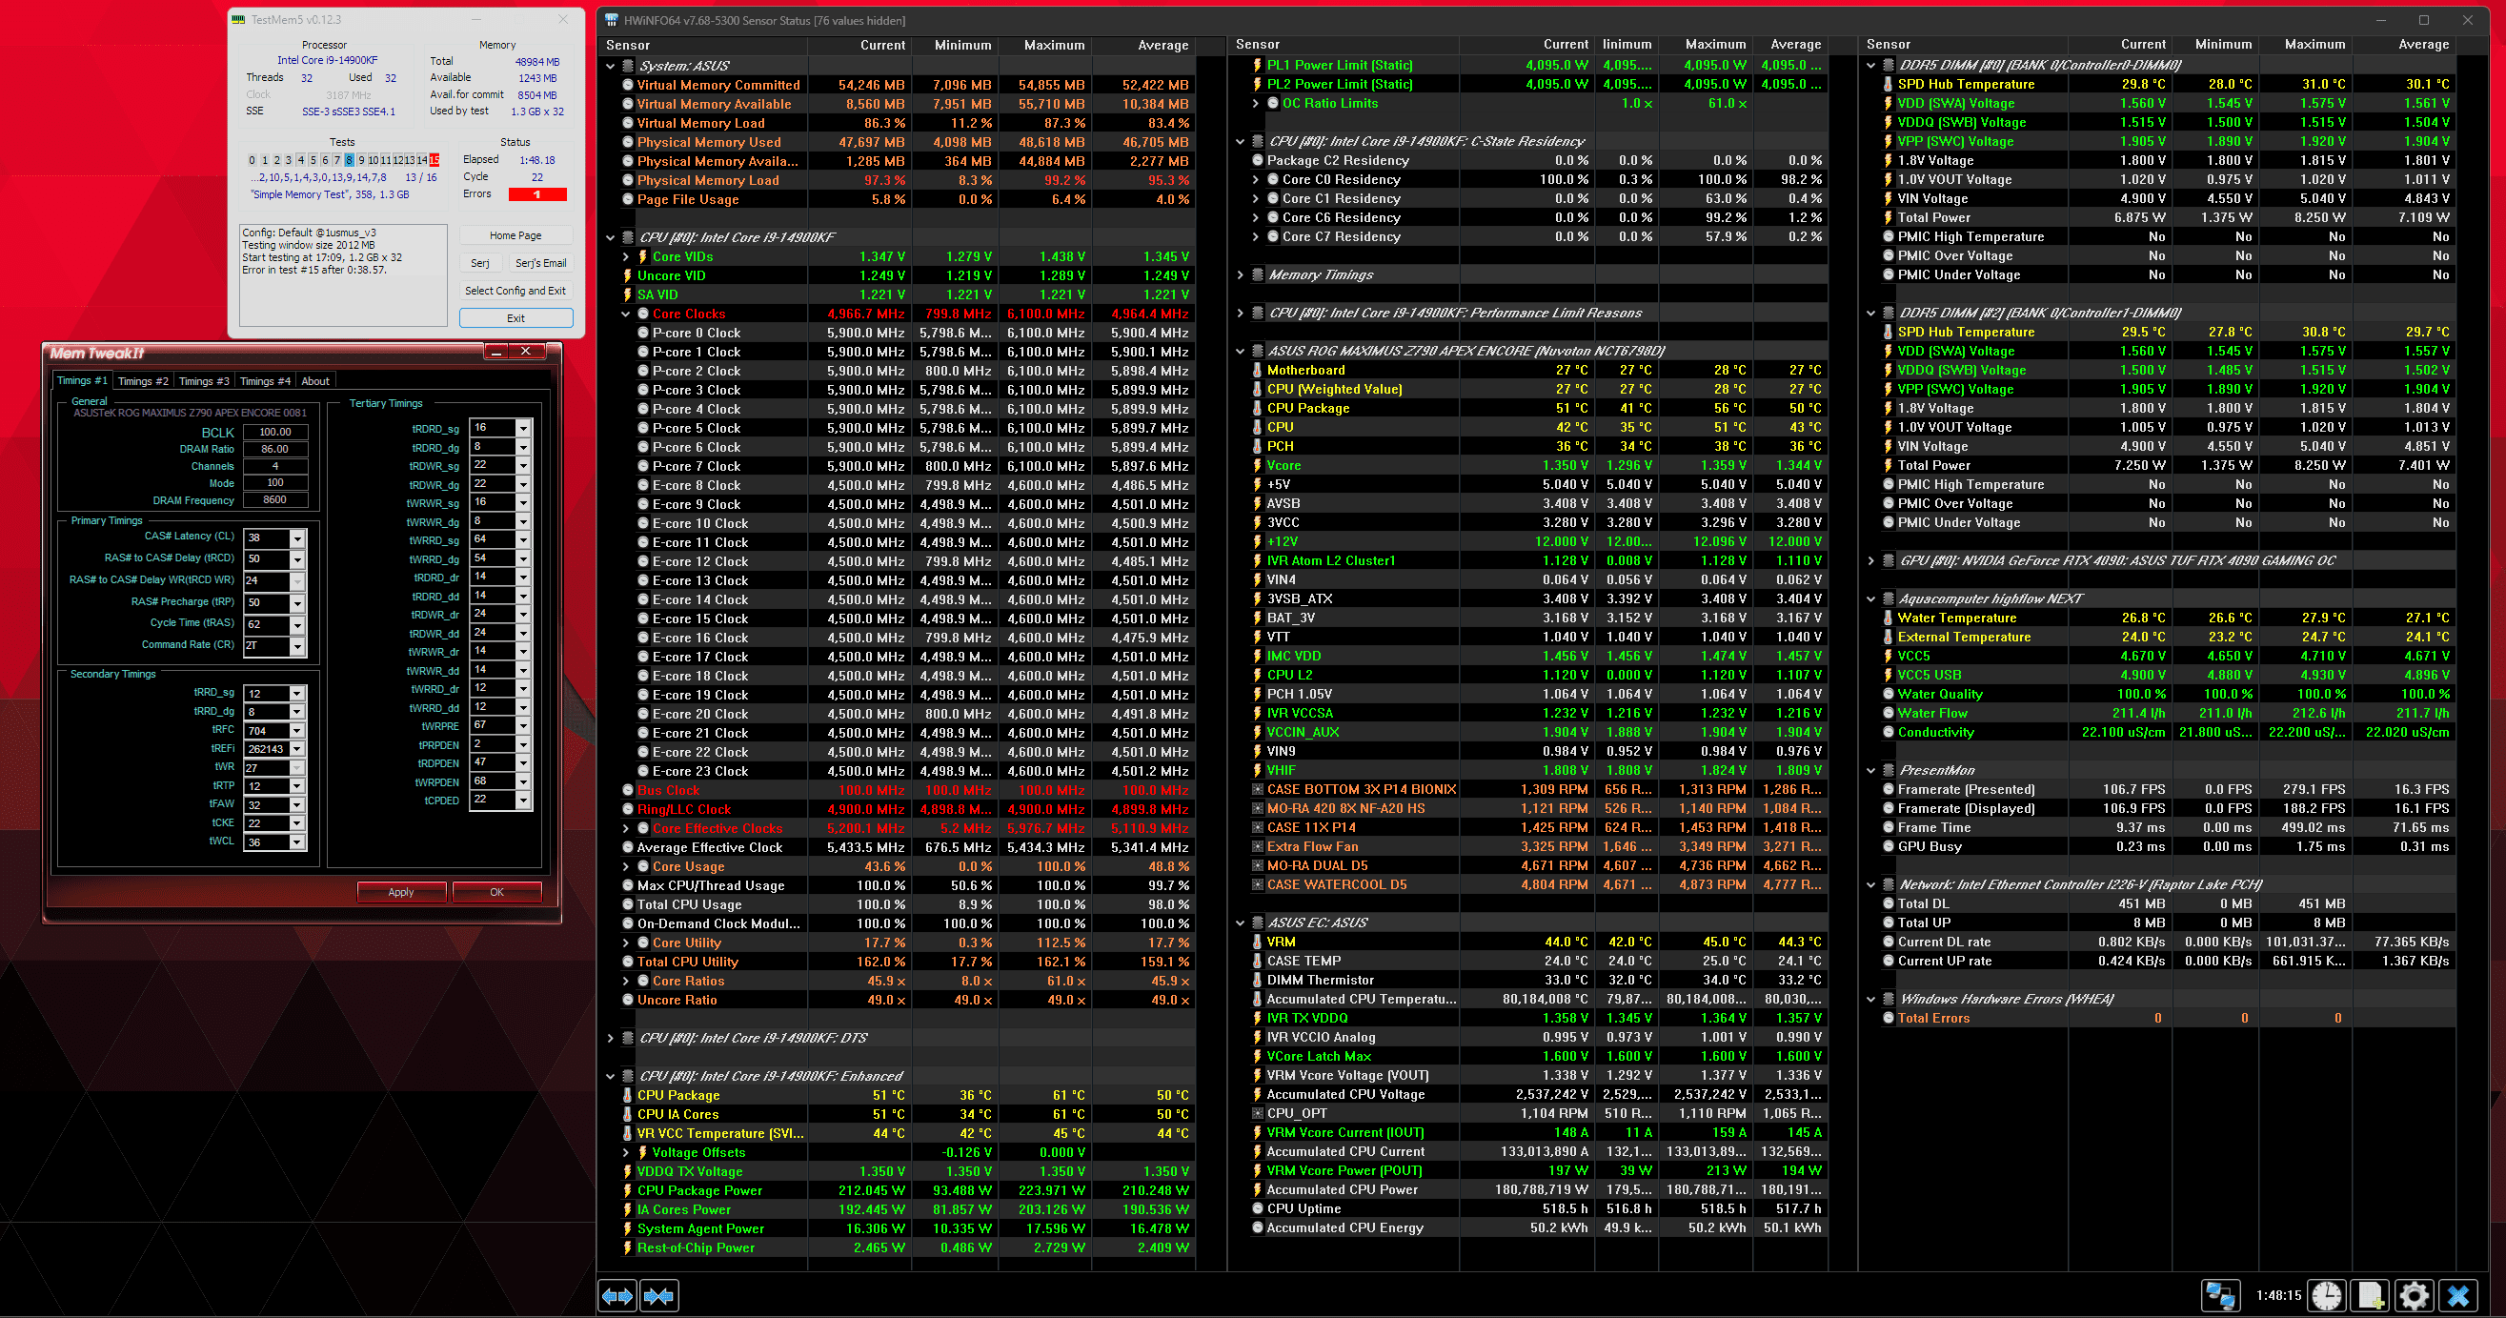Click the CPU Package thermometer icon
This screenshot has height=1318, width=2506.
(x=1257, y=409)
